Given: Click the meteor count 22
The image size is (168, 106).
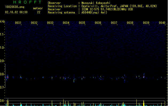Looking at the screenshot, I should [39, 12].
